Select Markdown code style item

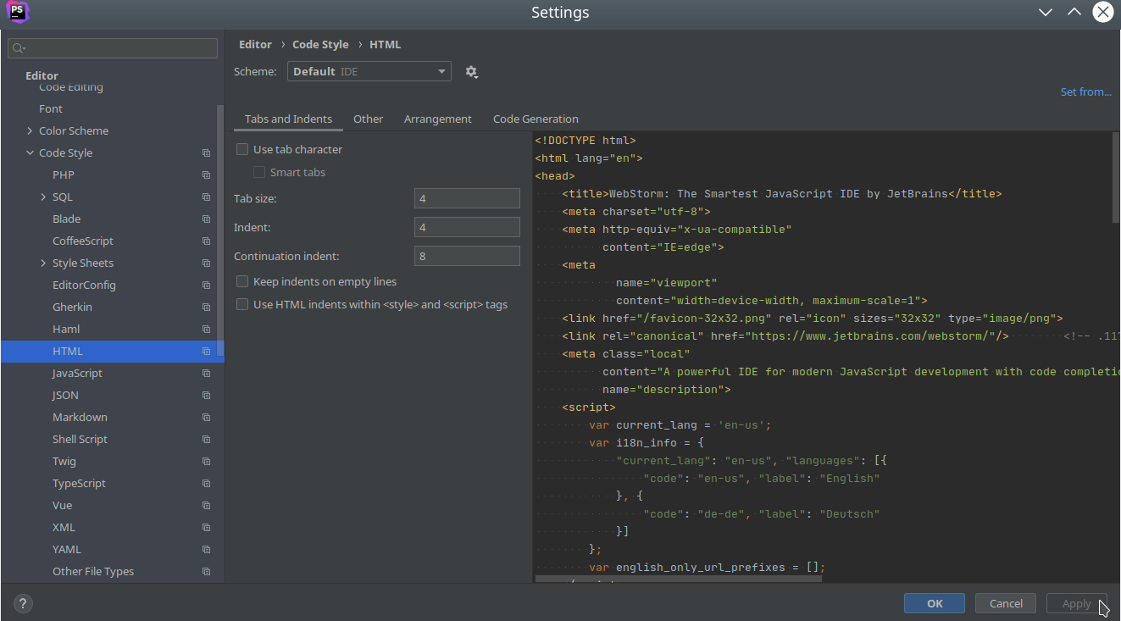click(x=80, y=418)
